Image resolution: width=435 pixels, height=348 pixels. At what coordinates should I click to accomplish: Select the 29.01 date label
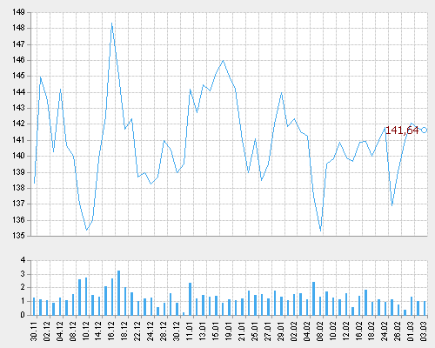coord(281,331)
